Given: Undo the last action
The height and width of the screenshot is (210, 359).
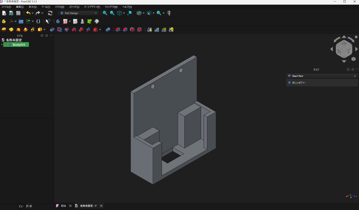Looking at the screenshot, I should [28, 13].
